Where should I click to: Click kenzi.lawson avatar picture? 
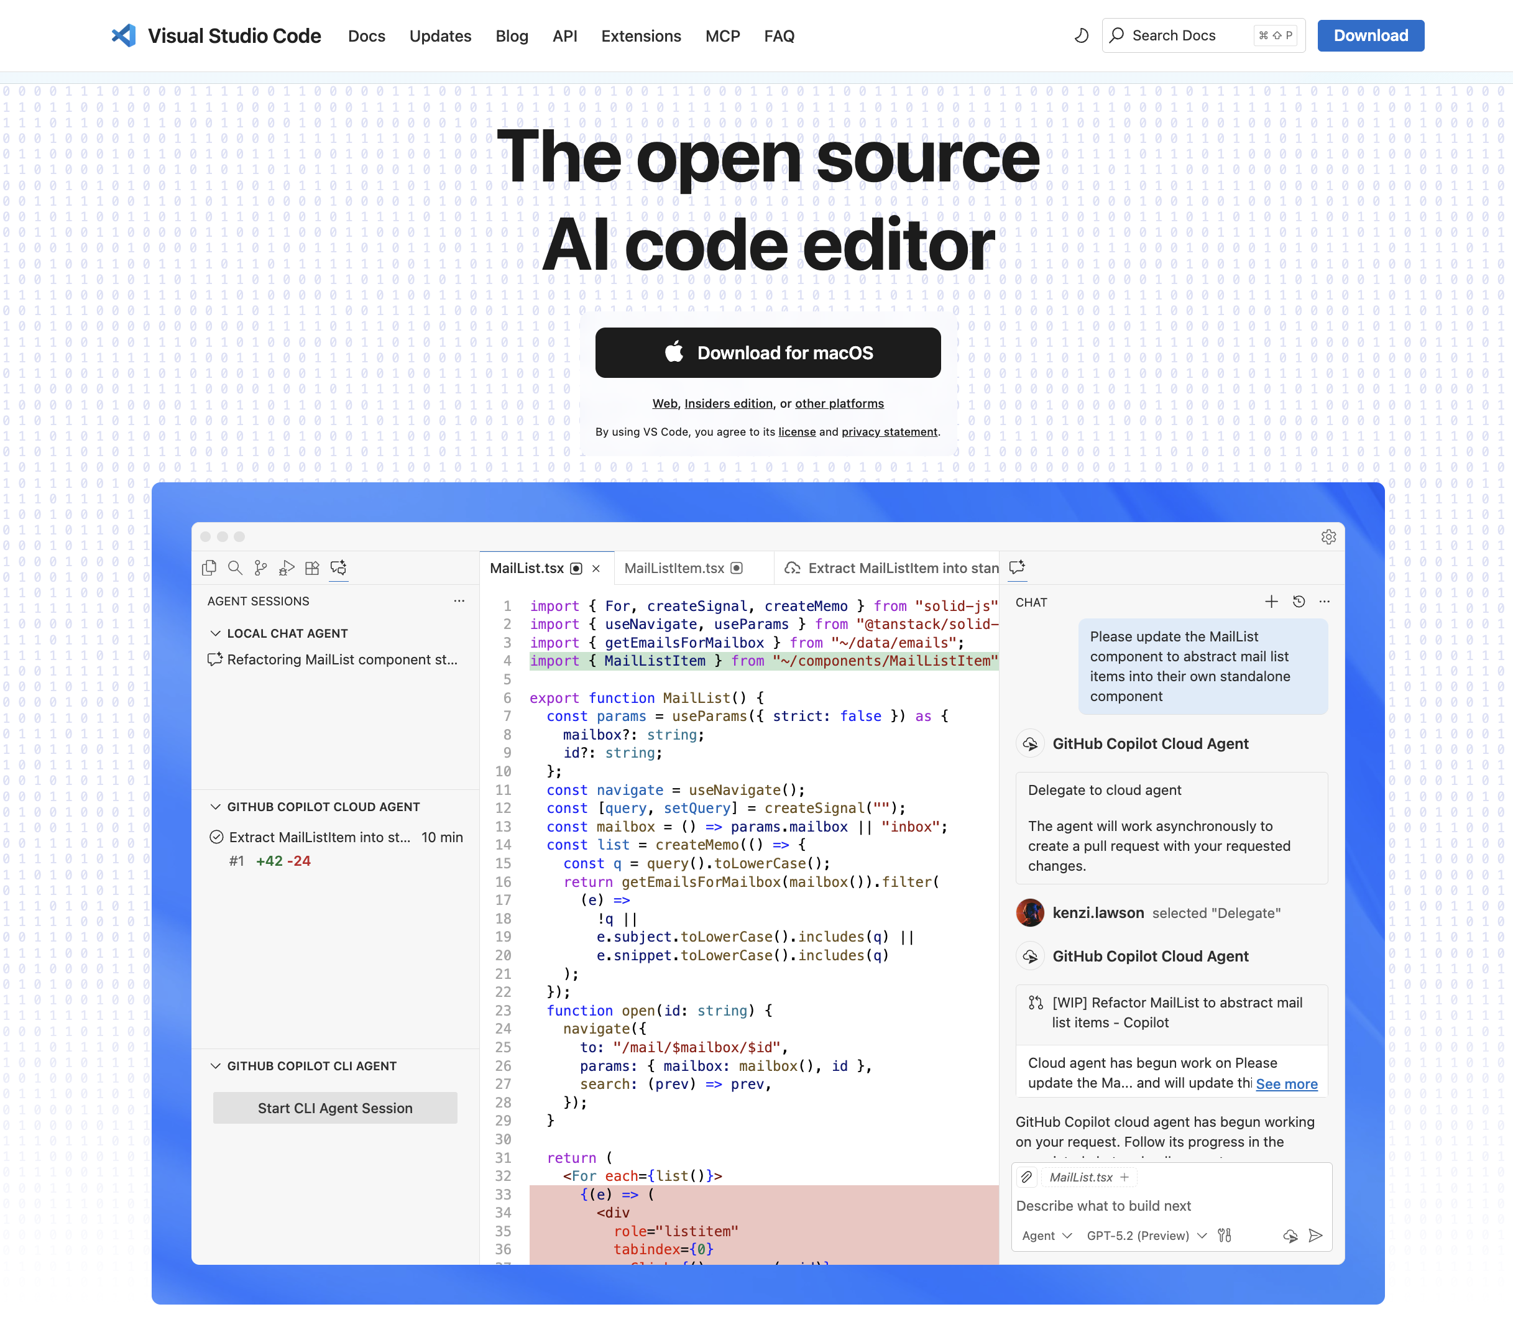(1029, 913)
